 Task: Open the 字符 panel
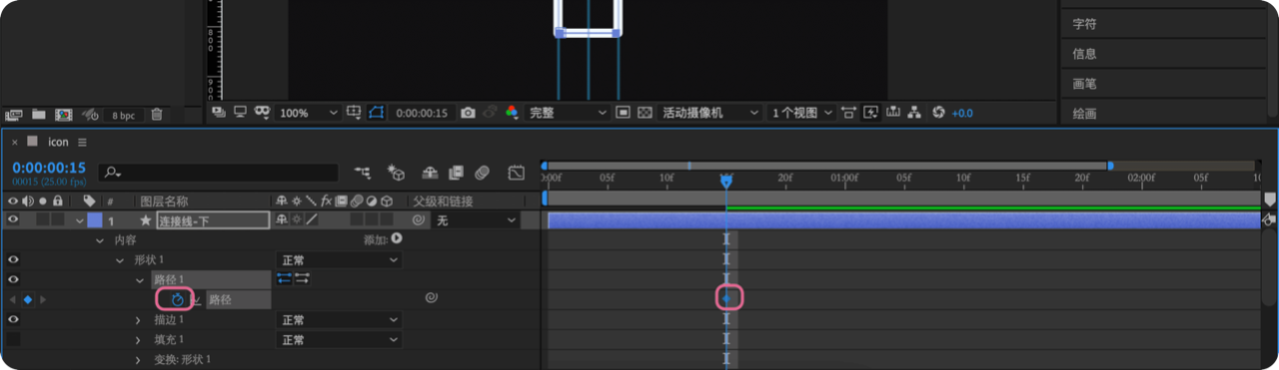pos(1084,23)
